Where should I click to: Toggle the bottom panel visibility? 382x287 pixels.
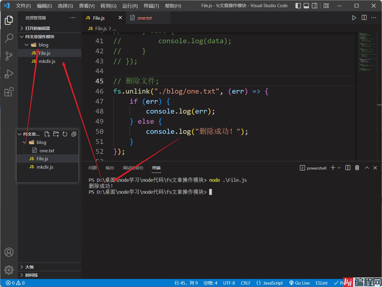[x=306, y=6]
